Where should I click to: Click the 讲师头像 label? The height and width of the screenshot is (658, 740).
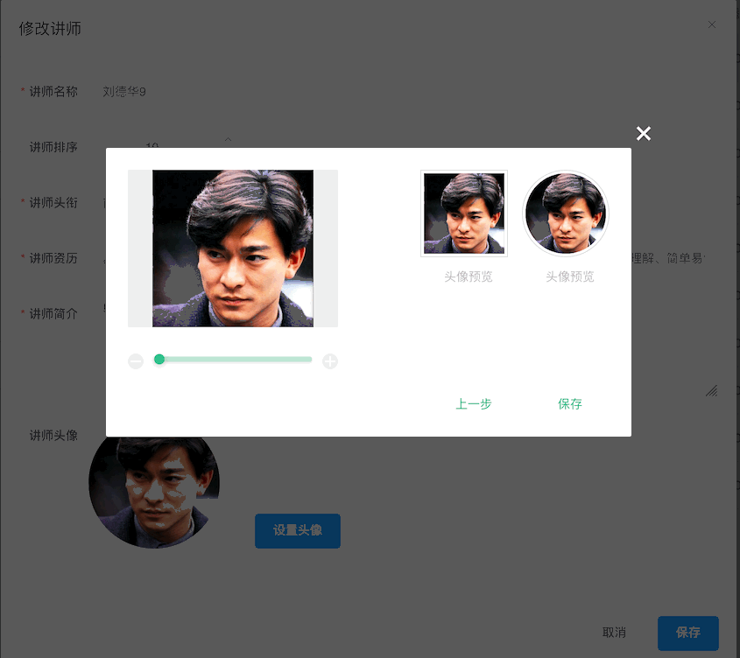53,436
